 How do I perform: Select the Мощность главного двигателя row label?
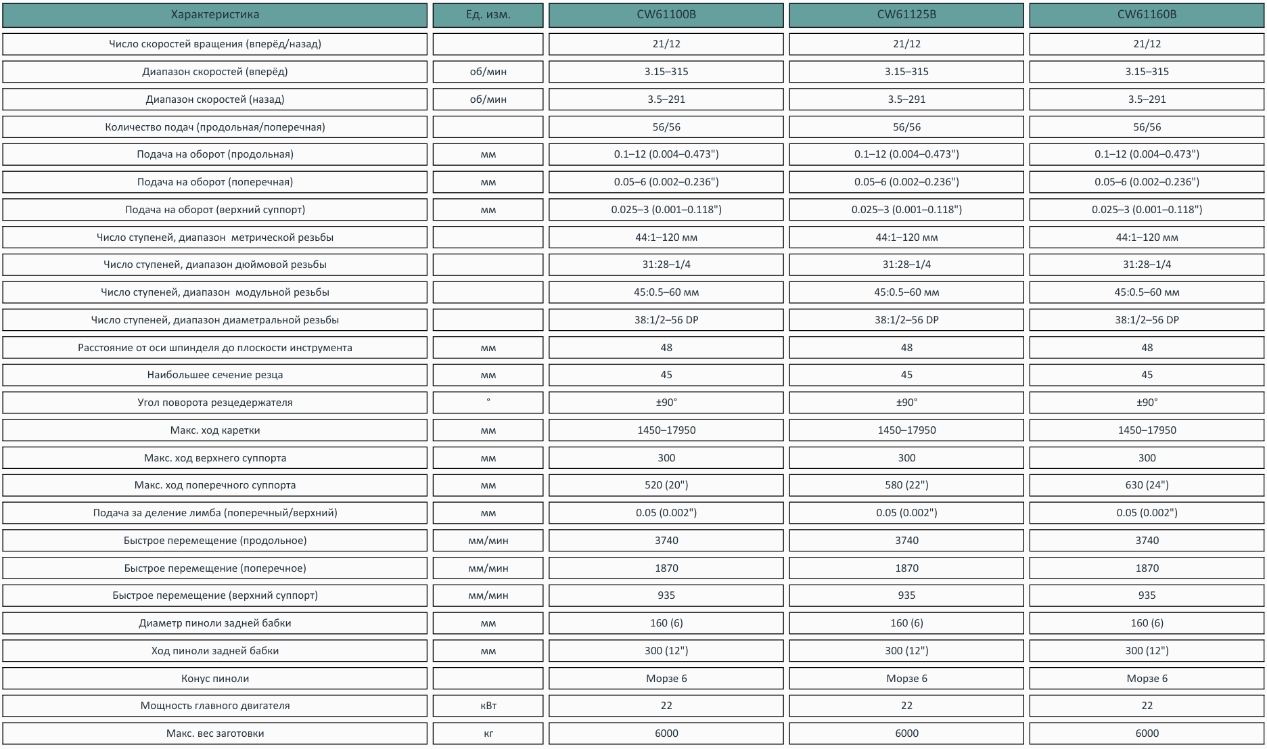pos(214,706)
